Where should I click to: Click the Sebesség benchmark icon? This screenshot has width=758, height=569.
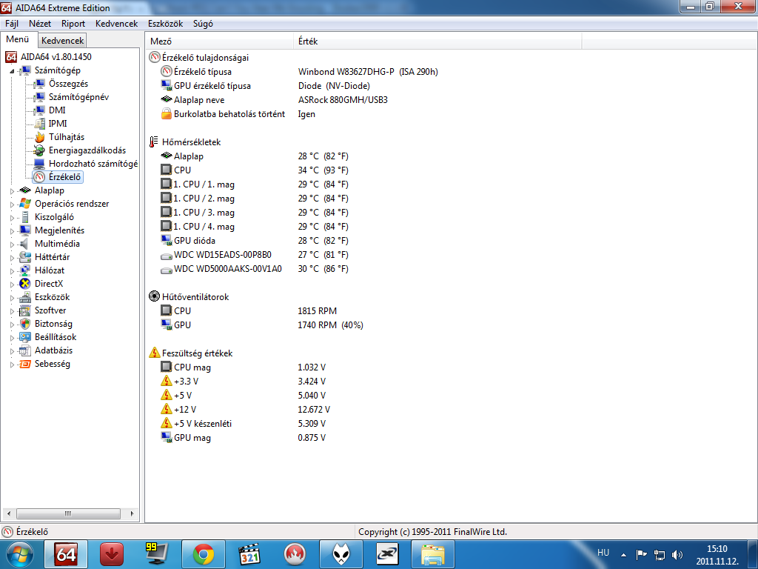(25, 364)
